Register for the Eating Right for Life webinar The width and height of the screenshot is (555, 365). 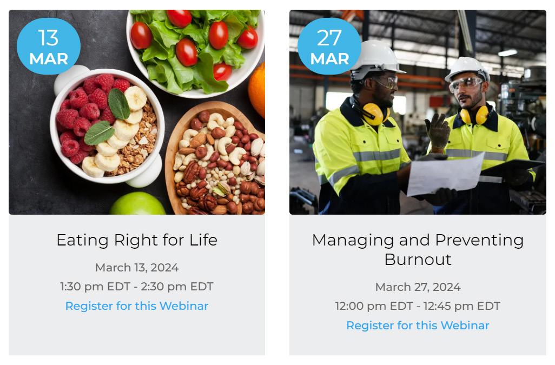click(137, 306)
